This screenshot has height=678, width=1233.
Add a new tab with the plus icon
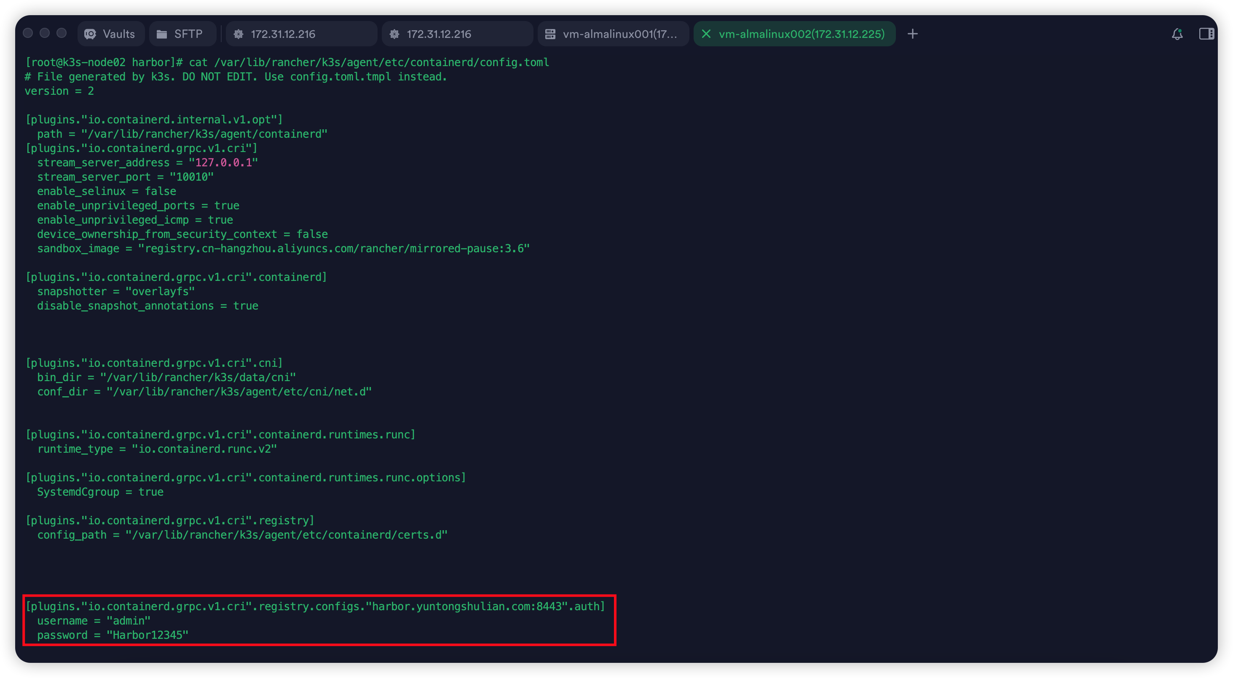click(913, 34)
